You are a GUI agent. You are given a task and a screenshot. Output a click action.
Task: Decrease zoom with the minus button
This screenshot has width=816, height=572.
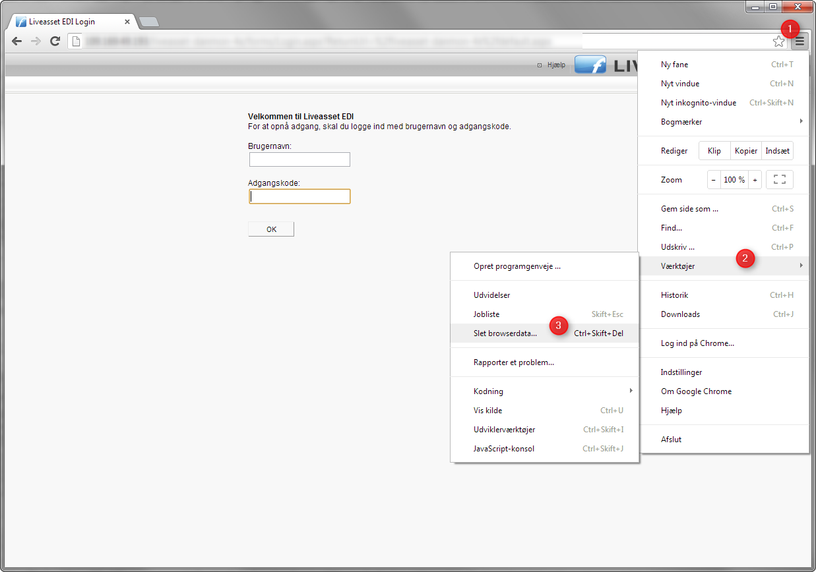(x=713, y=180)
